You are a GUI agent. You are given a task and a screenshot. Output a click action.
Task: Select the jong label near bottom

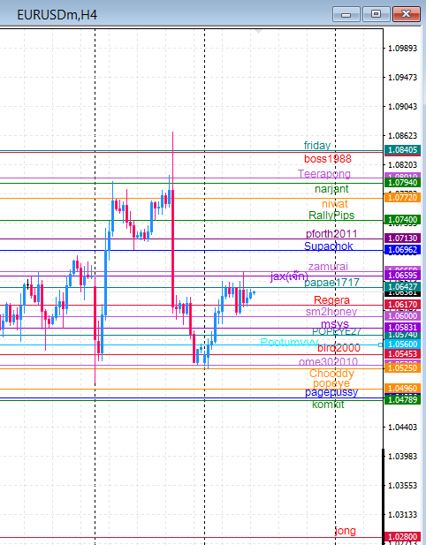pyautogui.click(x=345, y=531)
